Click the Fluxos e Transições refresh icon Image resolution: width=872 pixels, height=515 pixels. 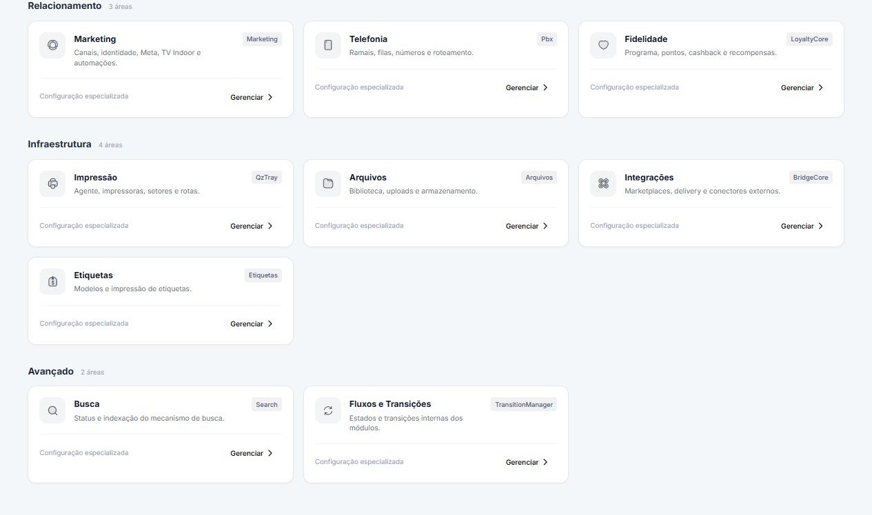(x=328, y=410)
